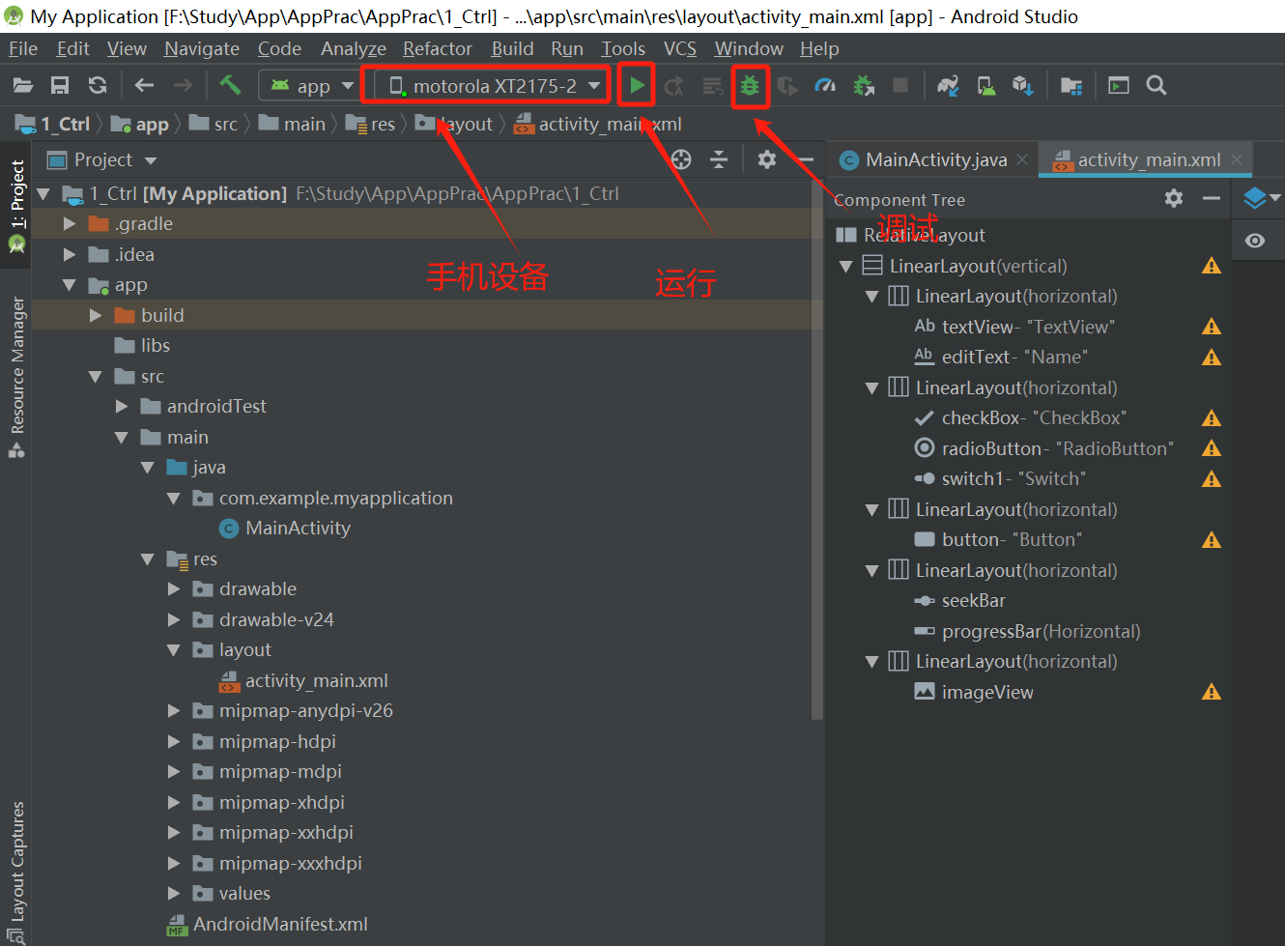Screen dimensions: 1285x946
Task: Click the Scroll from Source target icon
Action: [x=681, y=159]
